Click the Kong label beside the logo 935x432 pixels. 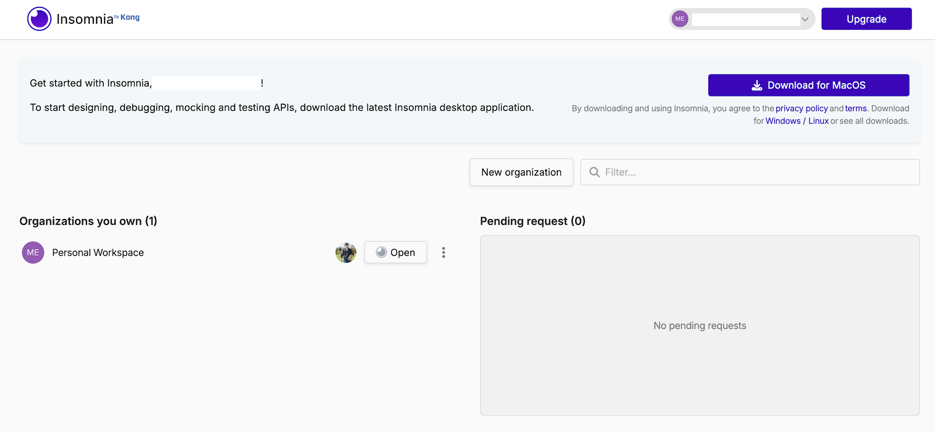pos(129,17)
